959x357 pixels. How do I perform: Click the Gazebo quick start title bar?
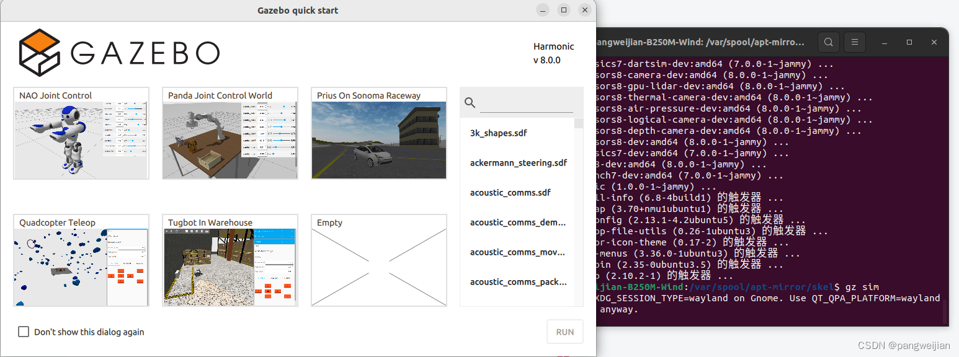point(298,11)
